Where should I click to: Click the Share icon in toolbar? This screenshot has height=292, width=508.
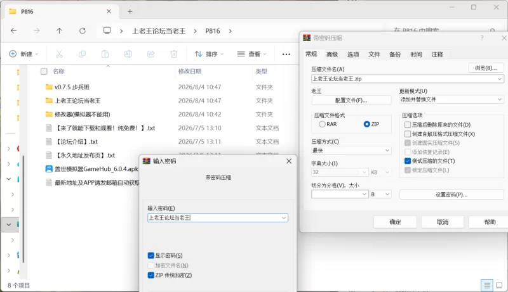tap(151, 54)
